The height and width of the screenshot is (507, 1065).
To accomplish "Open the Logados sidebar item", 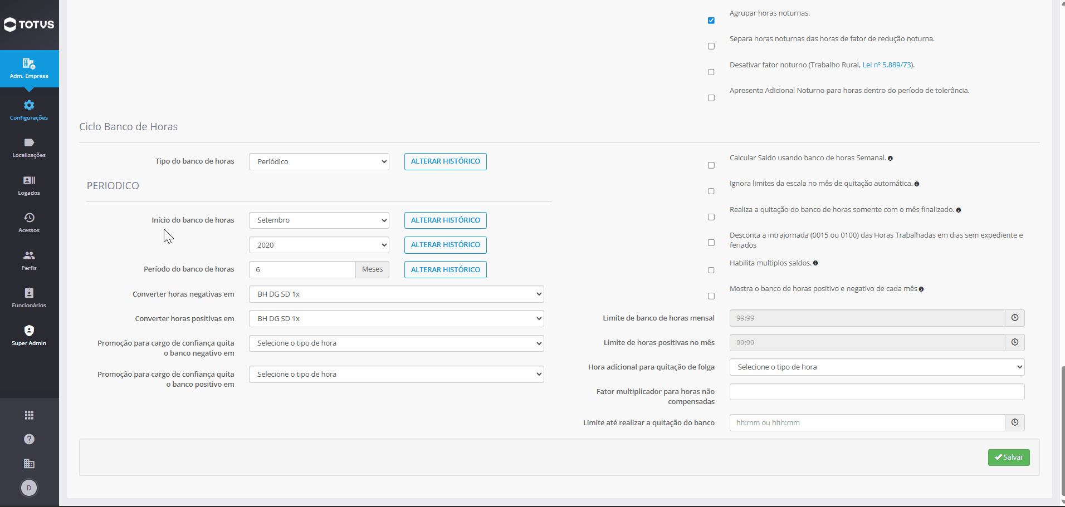I will [x=29, y=185].
